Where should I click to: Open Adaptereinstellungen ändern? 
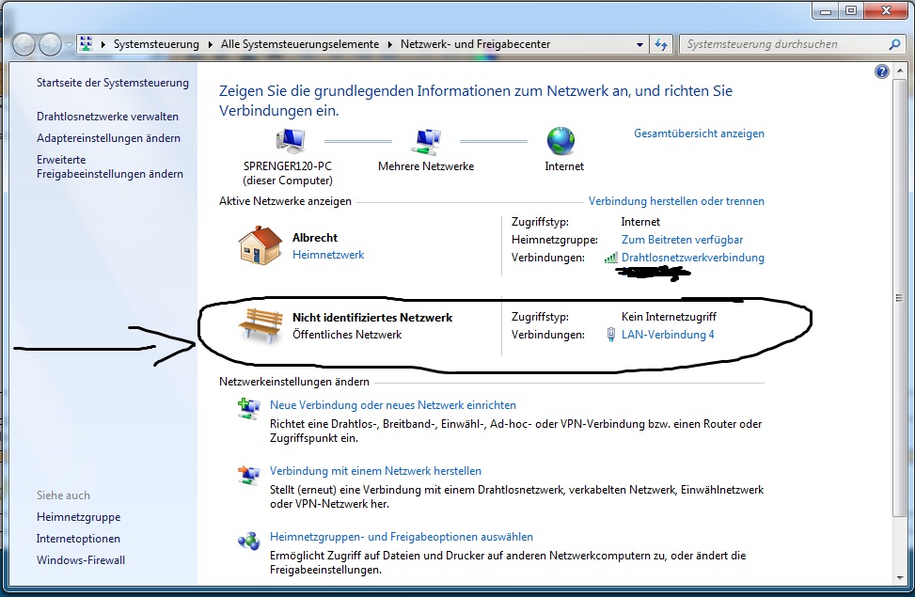tap(108, 138)
